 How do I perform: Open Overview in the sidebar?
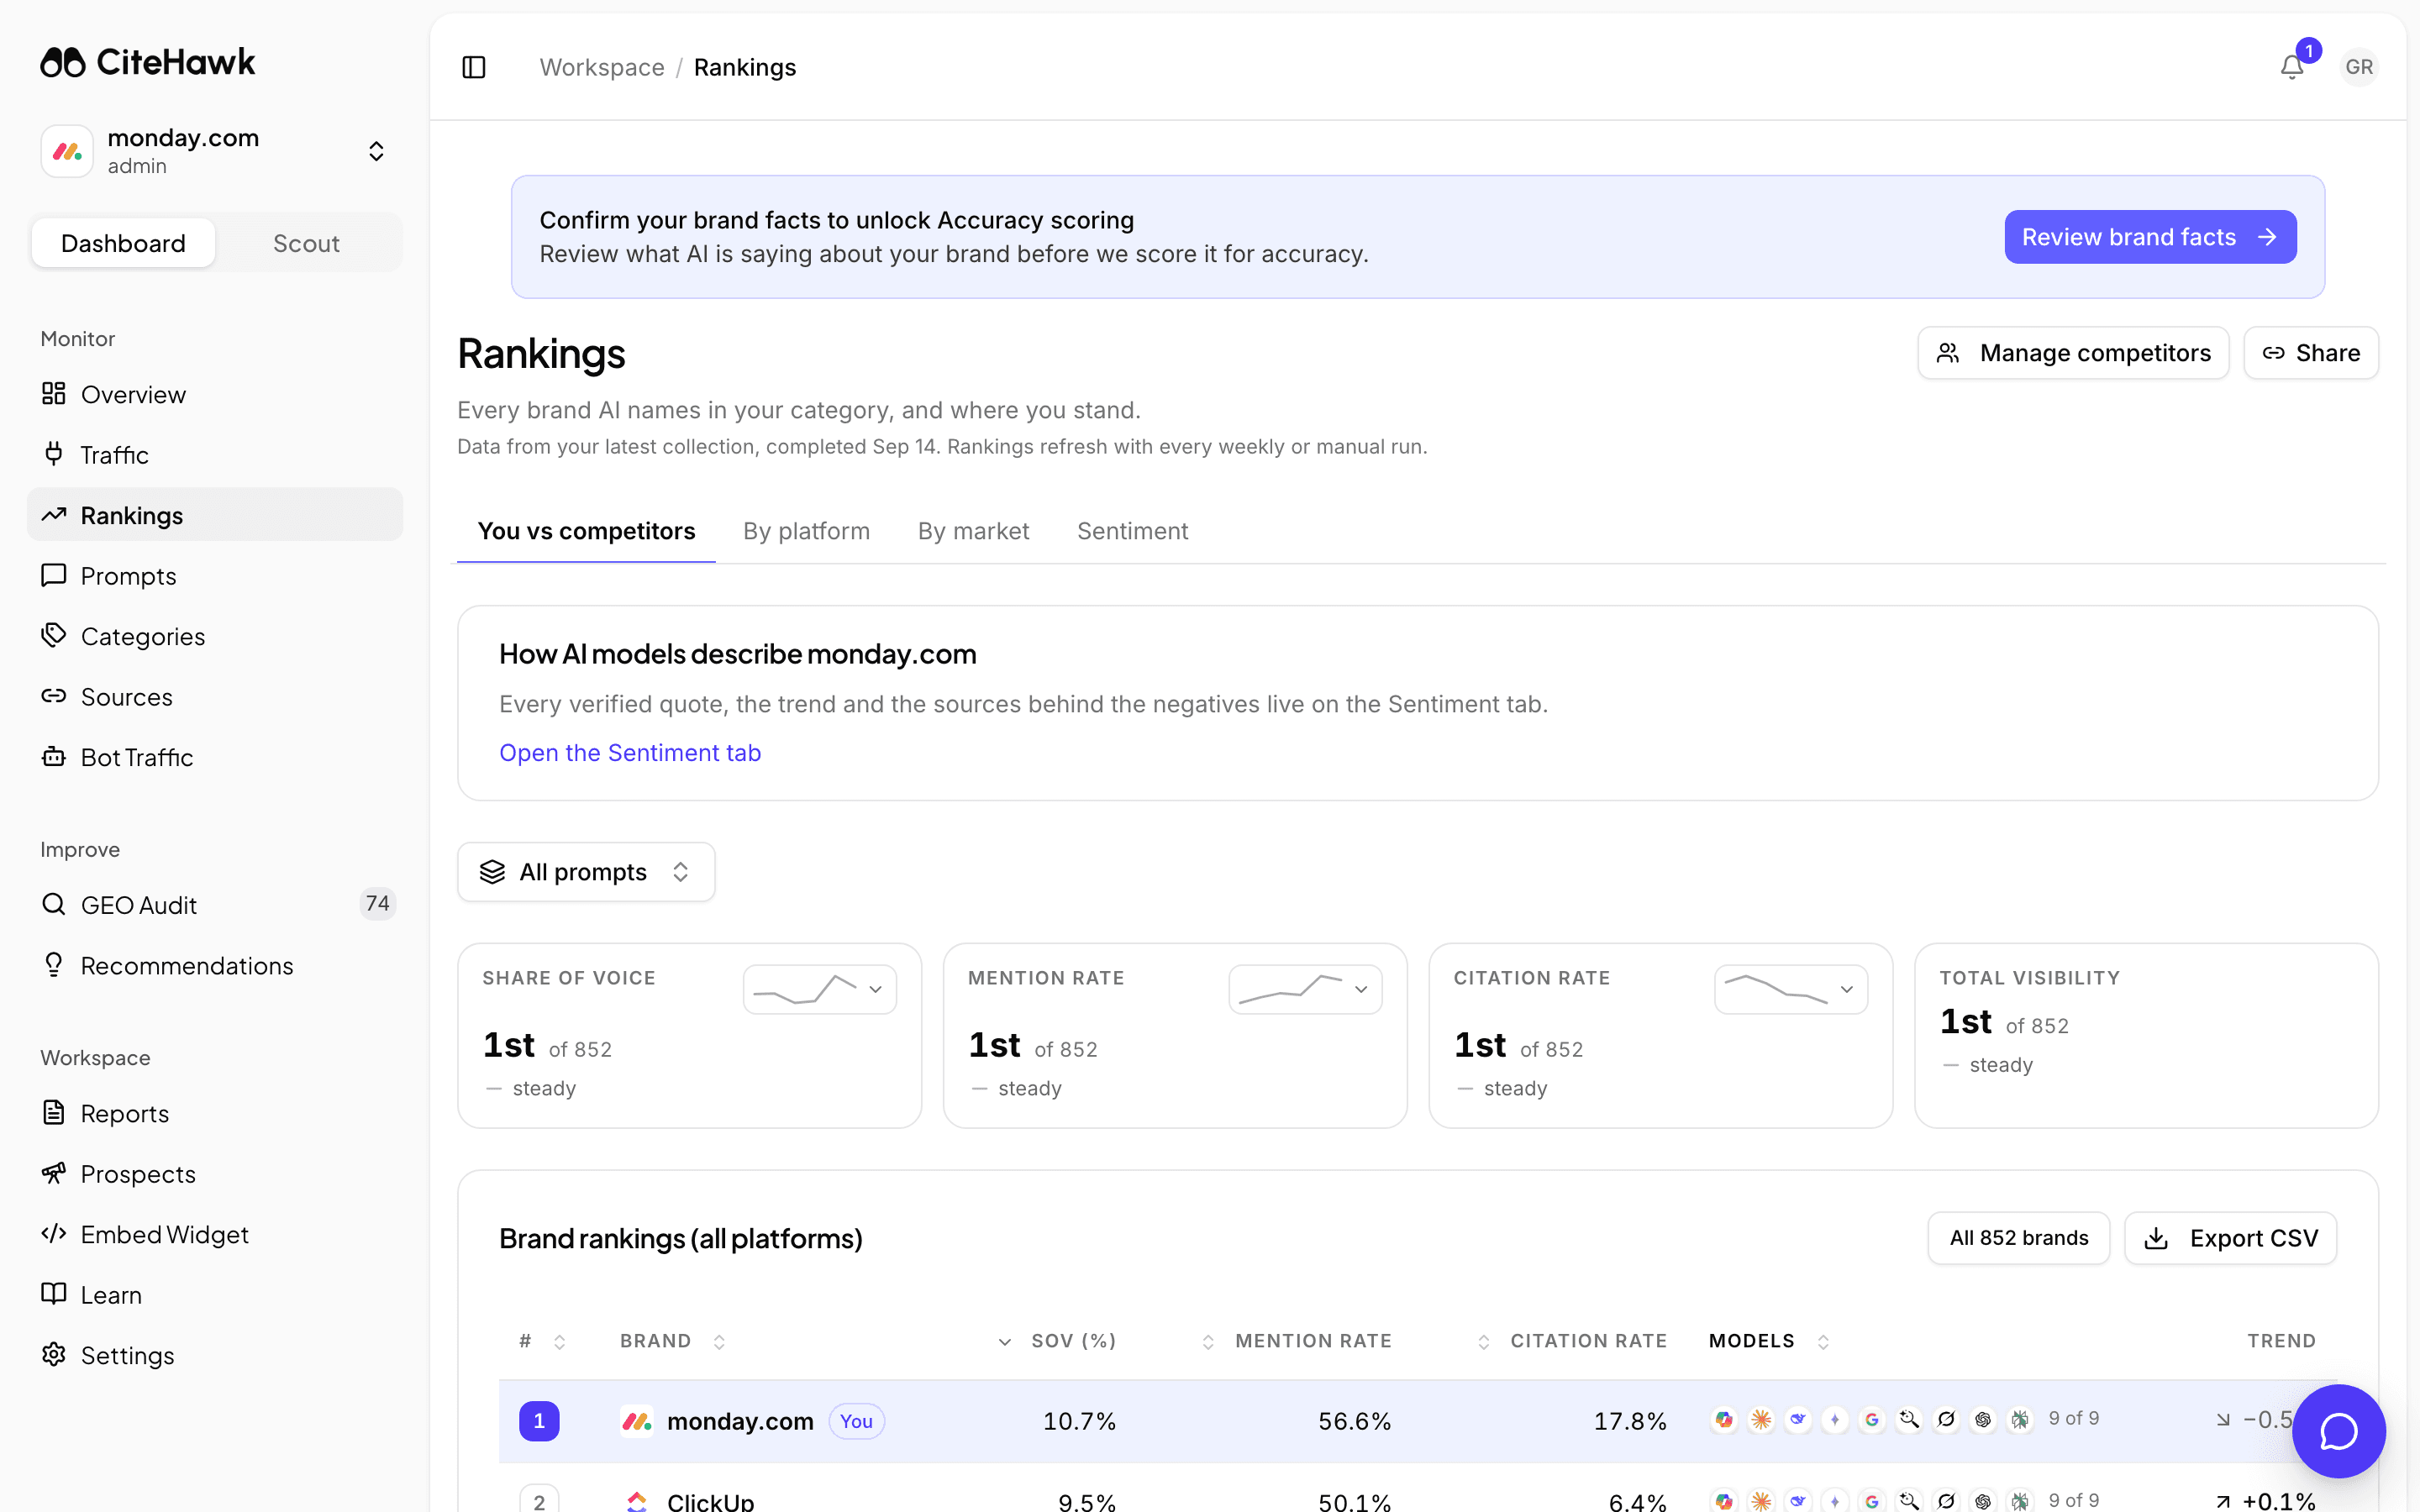(x=215, y=394)
